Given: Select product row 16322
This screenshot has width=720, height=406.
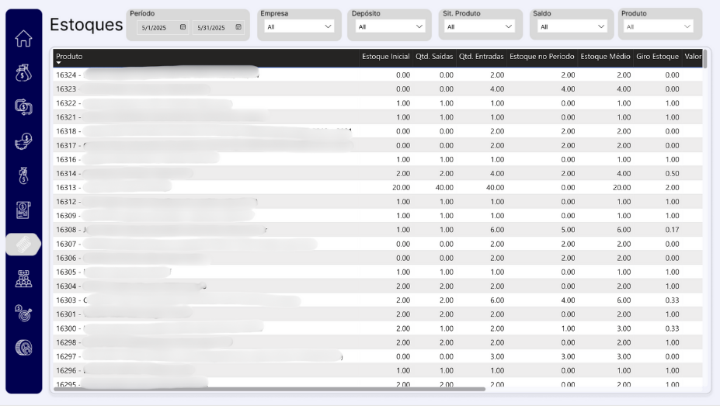Looking at the screenshot, I should click(x=377, y=103).
